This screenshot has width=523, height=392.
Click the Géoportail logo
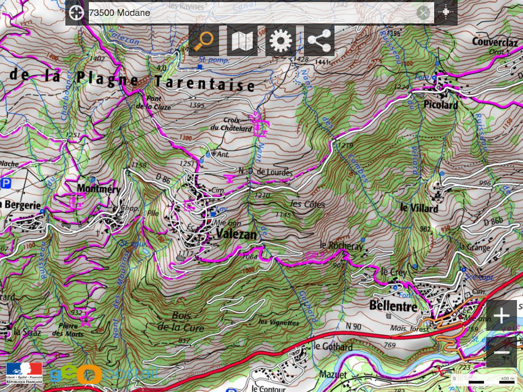pyautogui.click(x=104, y=373)
